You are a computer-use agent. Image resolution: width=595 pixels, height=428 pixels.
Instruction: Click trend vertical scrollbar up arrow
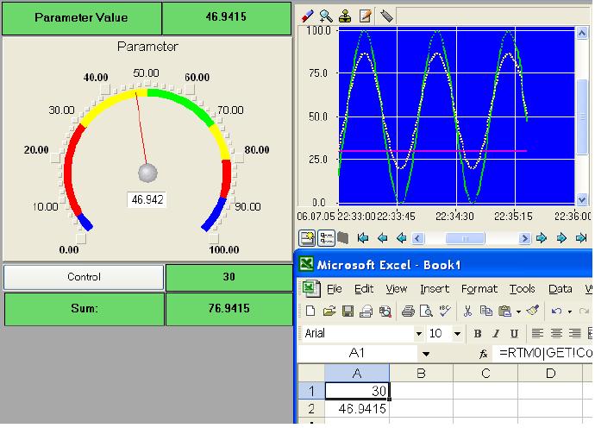582,33
